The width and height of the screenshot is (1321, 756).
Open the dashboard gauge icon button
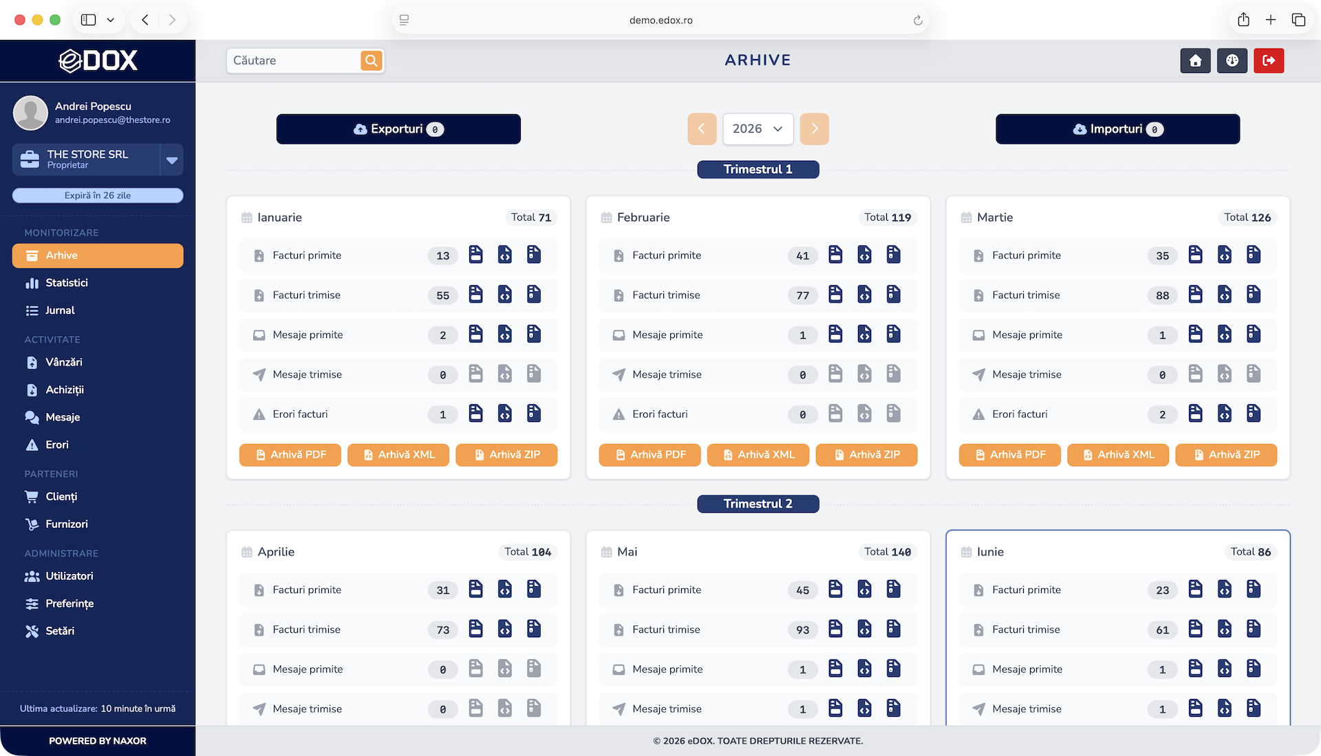point(1232,60)
